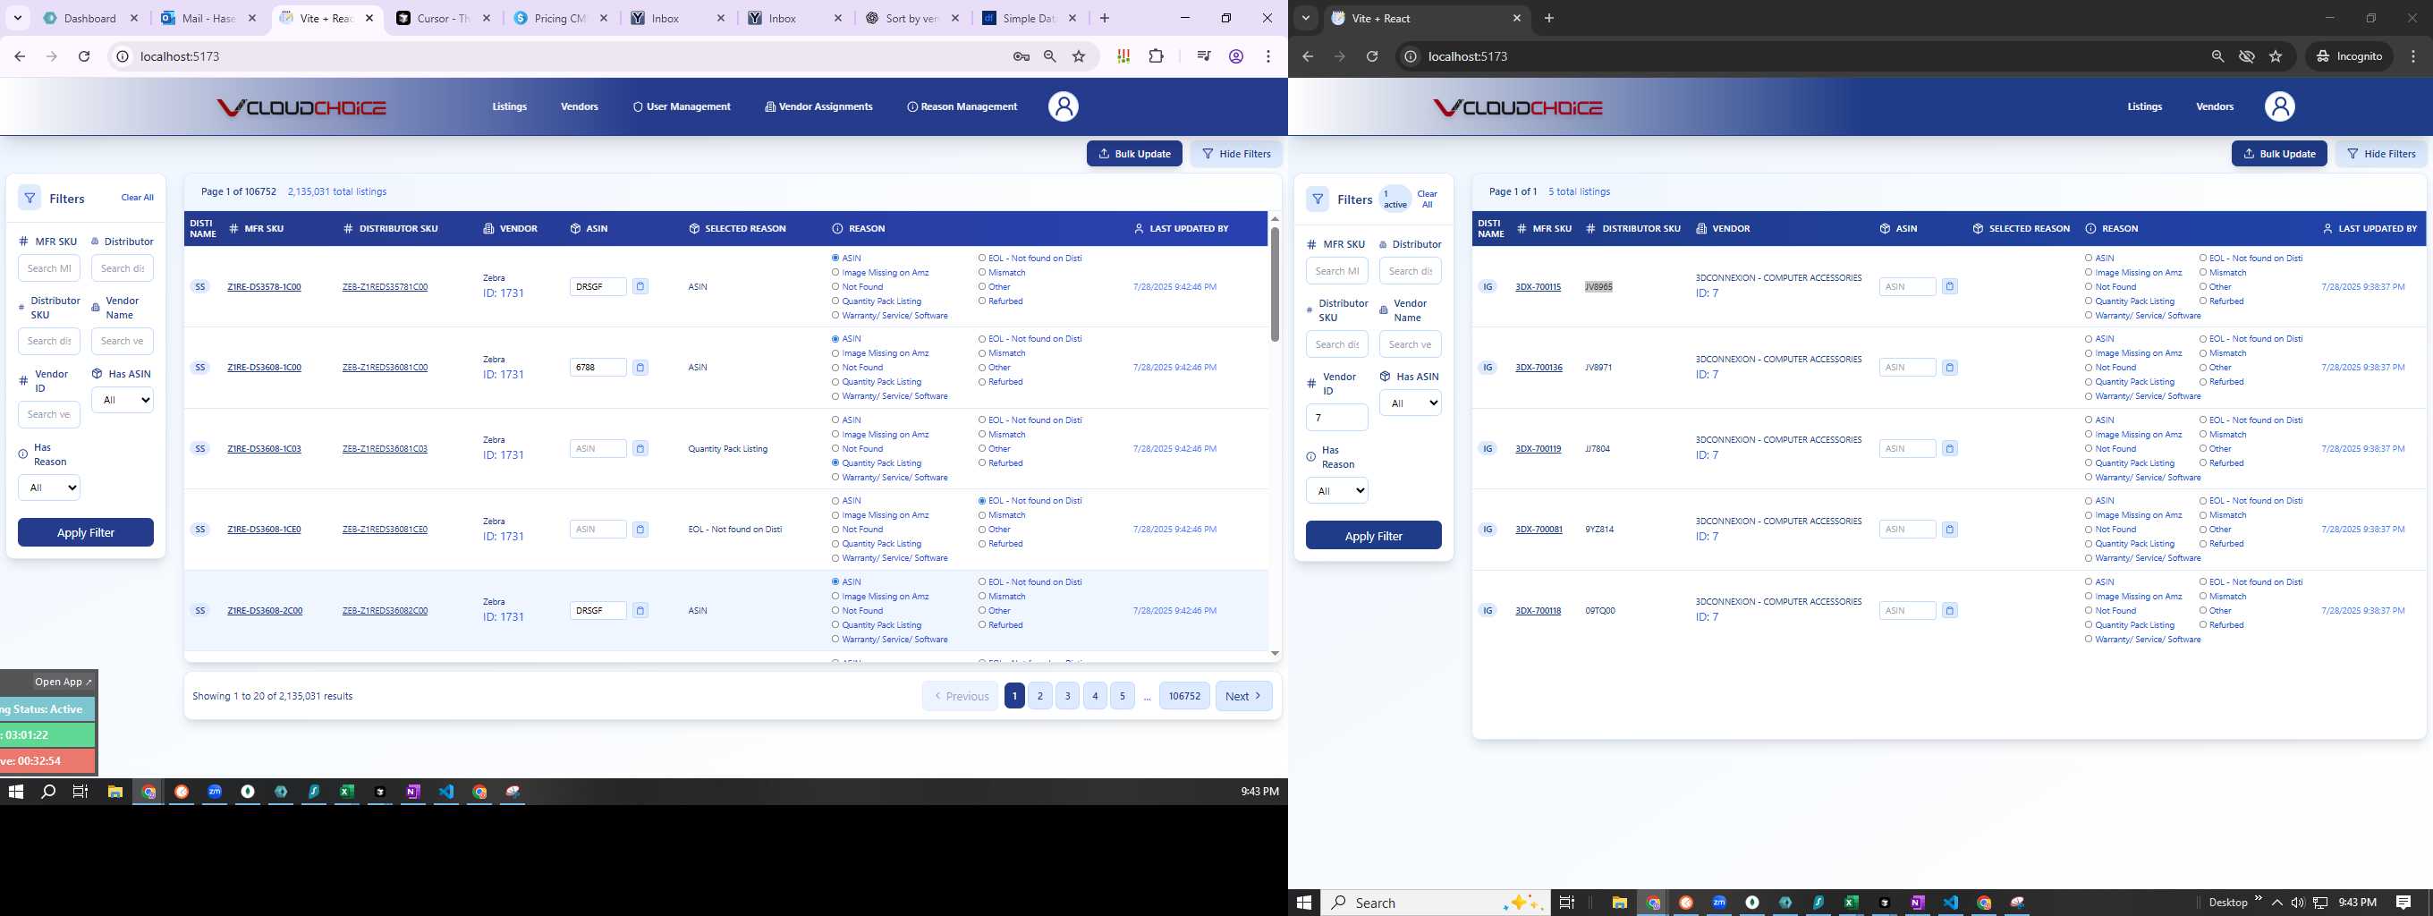Image resolution: width=2433 pixels, height=916 pixels.
Task: Open Extensions puzzle icon in Chrome toolbar
Action: pos(1156,56)
